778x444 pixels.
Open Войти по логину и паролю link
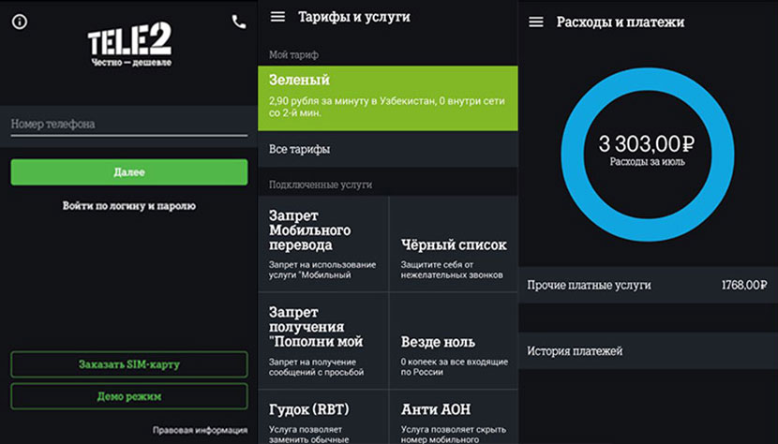[x=128, y=205]
